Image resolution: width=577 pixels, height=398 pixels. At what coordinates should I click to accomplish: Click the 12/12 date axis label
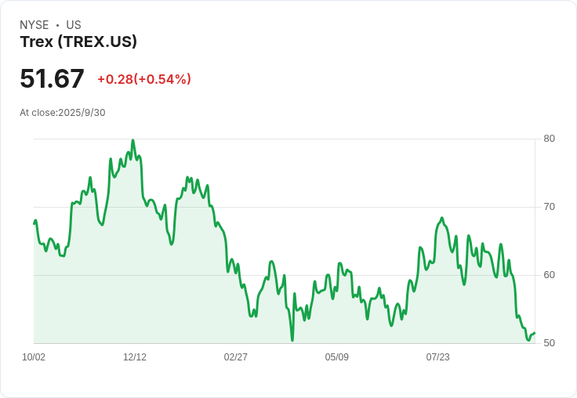click(x=135, y=357)
